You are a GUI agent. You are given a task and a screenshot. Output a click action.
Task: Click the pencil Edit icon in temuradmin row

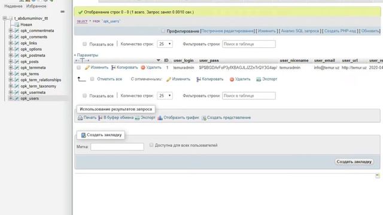click(87, 67)
